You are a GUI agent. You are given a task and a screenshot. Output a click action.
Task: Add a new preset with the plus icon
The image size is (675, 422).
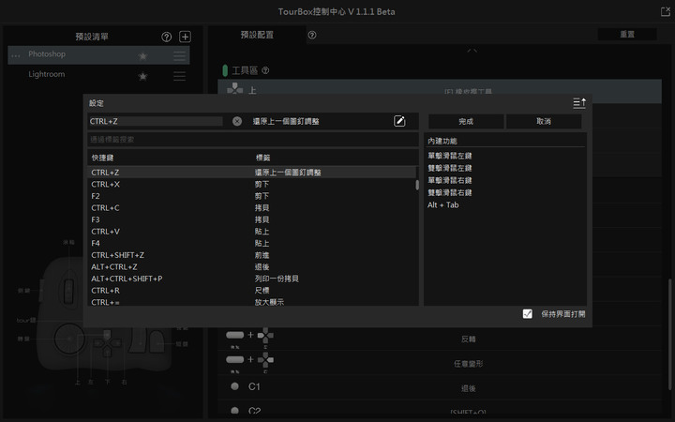coord(185,37)
